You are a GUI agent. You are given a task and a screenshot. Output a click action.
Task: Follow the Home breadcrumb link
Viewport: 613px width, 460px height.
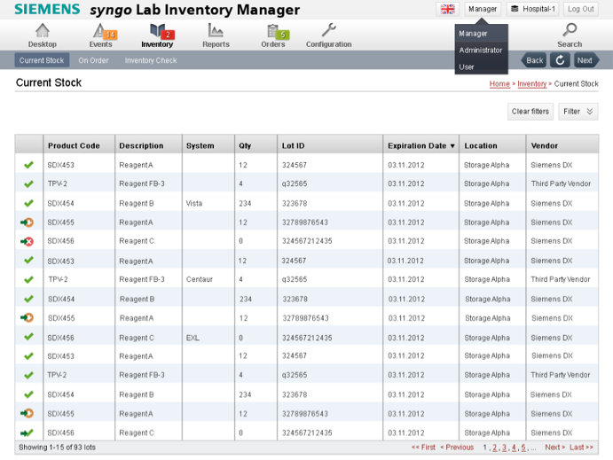499,84
